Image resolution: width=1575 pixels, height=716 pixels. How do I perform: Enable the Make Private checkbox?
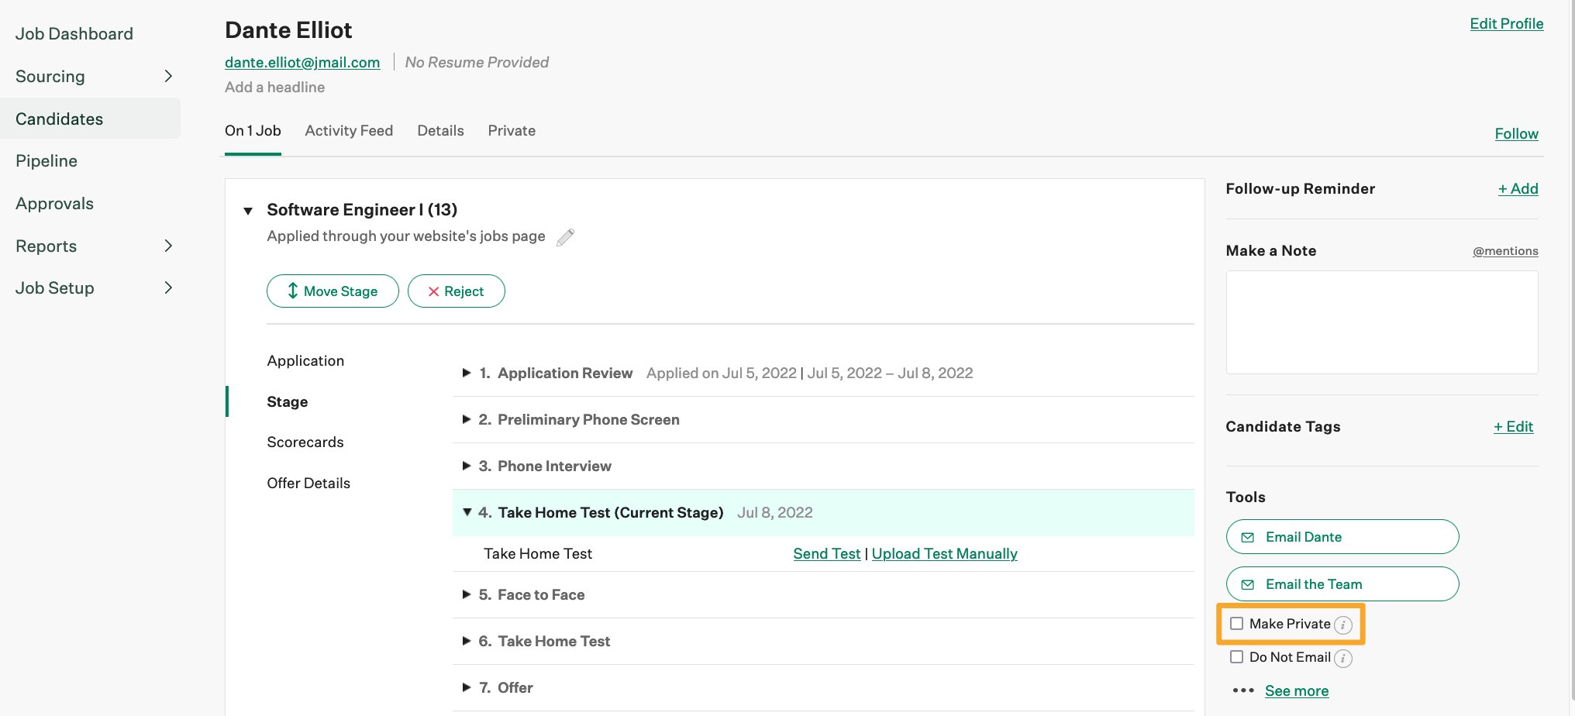tap(1237, 624)
